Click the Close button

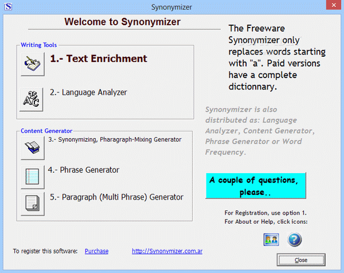tap(301, 260)
